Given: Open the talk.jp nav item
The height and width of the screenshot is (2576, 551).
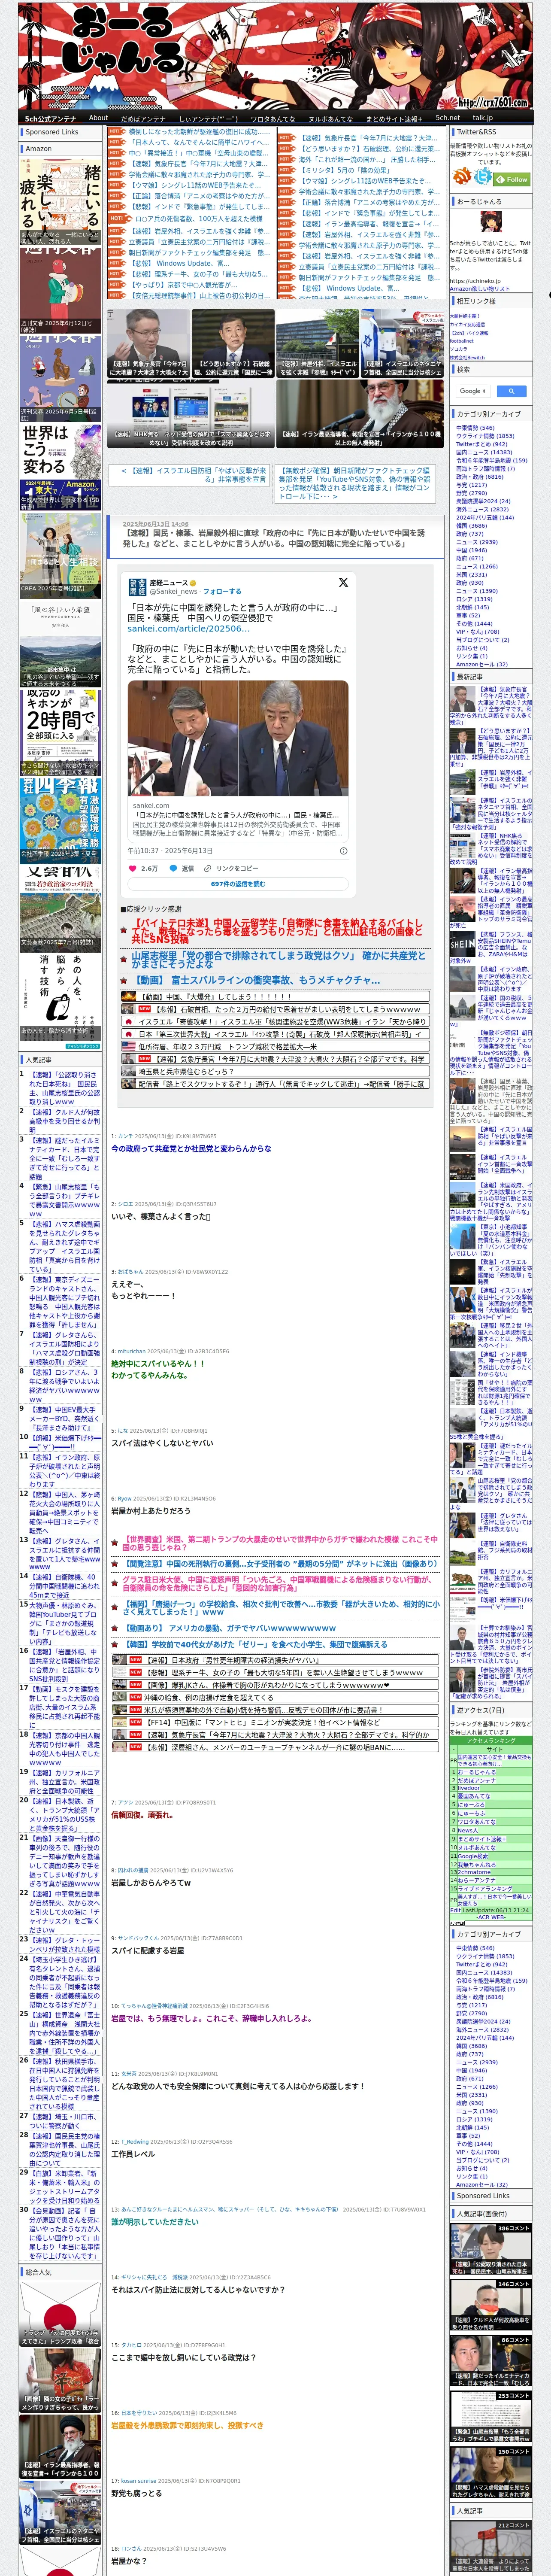Looking at the screenshot, I should tap(483, 118).
